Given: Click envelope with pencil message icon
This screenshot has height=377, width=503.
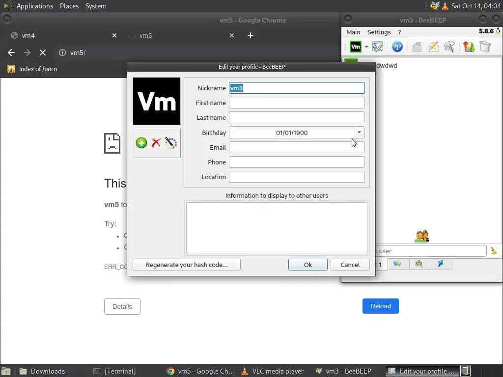Looking at the screenshot, I should point(433,47).
